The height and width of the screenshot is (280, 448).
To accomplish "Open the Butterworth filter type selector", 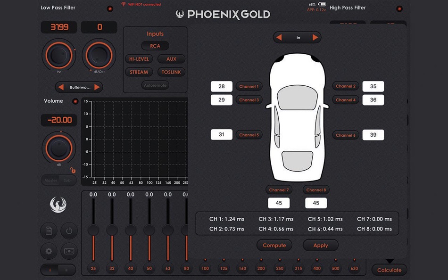I will coord(79,87).
